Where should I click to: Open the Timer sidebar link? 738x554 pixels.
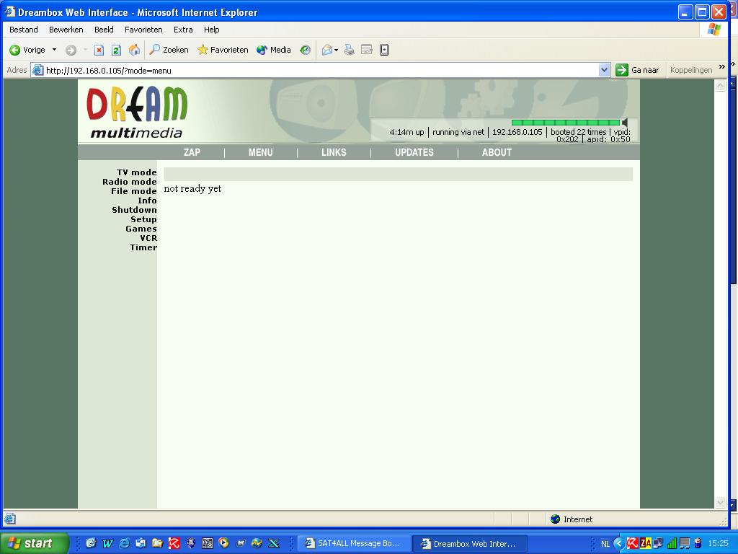point(143,248)
